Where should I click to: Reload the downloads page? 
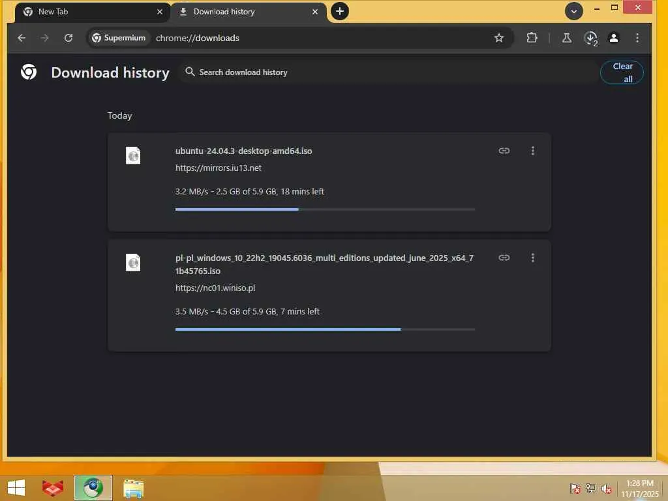click(x=68, y=38)
